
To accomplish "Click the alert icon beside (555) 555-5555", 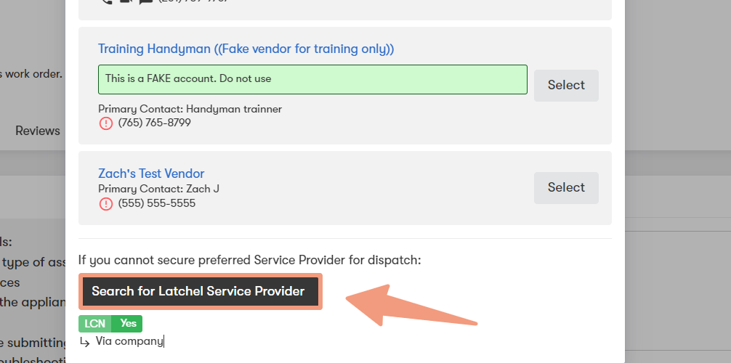I will (x=106, y=203).
